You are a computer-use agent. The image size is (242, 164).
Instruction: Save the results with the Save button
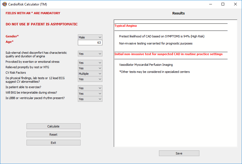coord(179,153)
